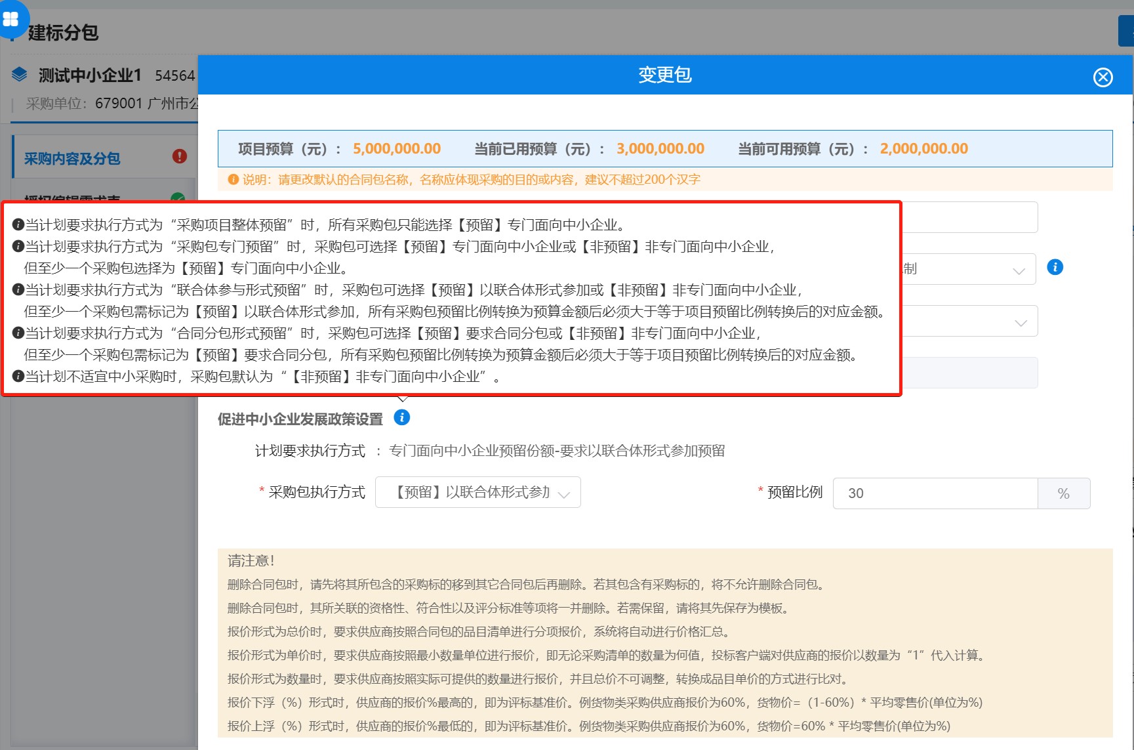Open the blue grid app menu icon

(x=11, y=18)
